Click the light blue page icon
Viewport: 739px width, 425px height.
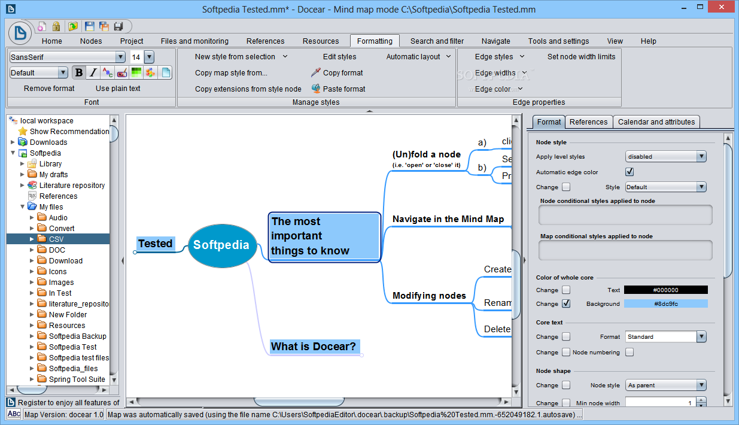click(x=165, y=72)
